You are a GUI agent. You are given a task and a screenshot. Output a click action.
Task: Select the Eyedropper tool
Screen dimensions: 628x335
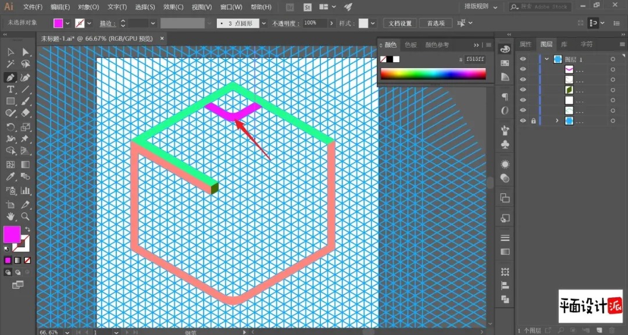click(x=10, y=176)
